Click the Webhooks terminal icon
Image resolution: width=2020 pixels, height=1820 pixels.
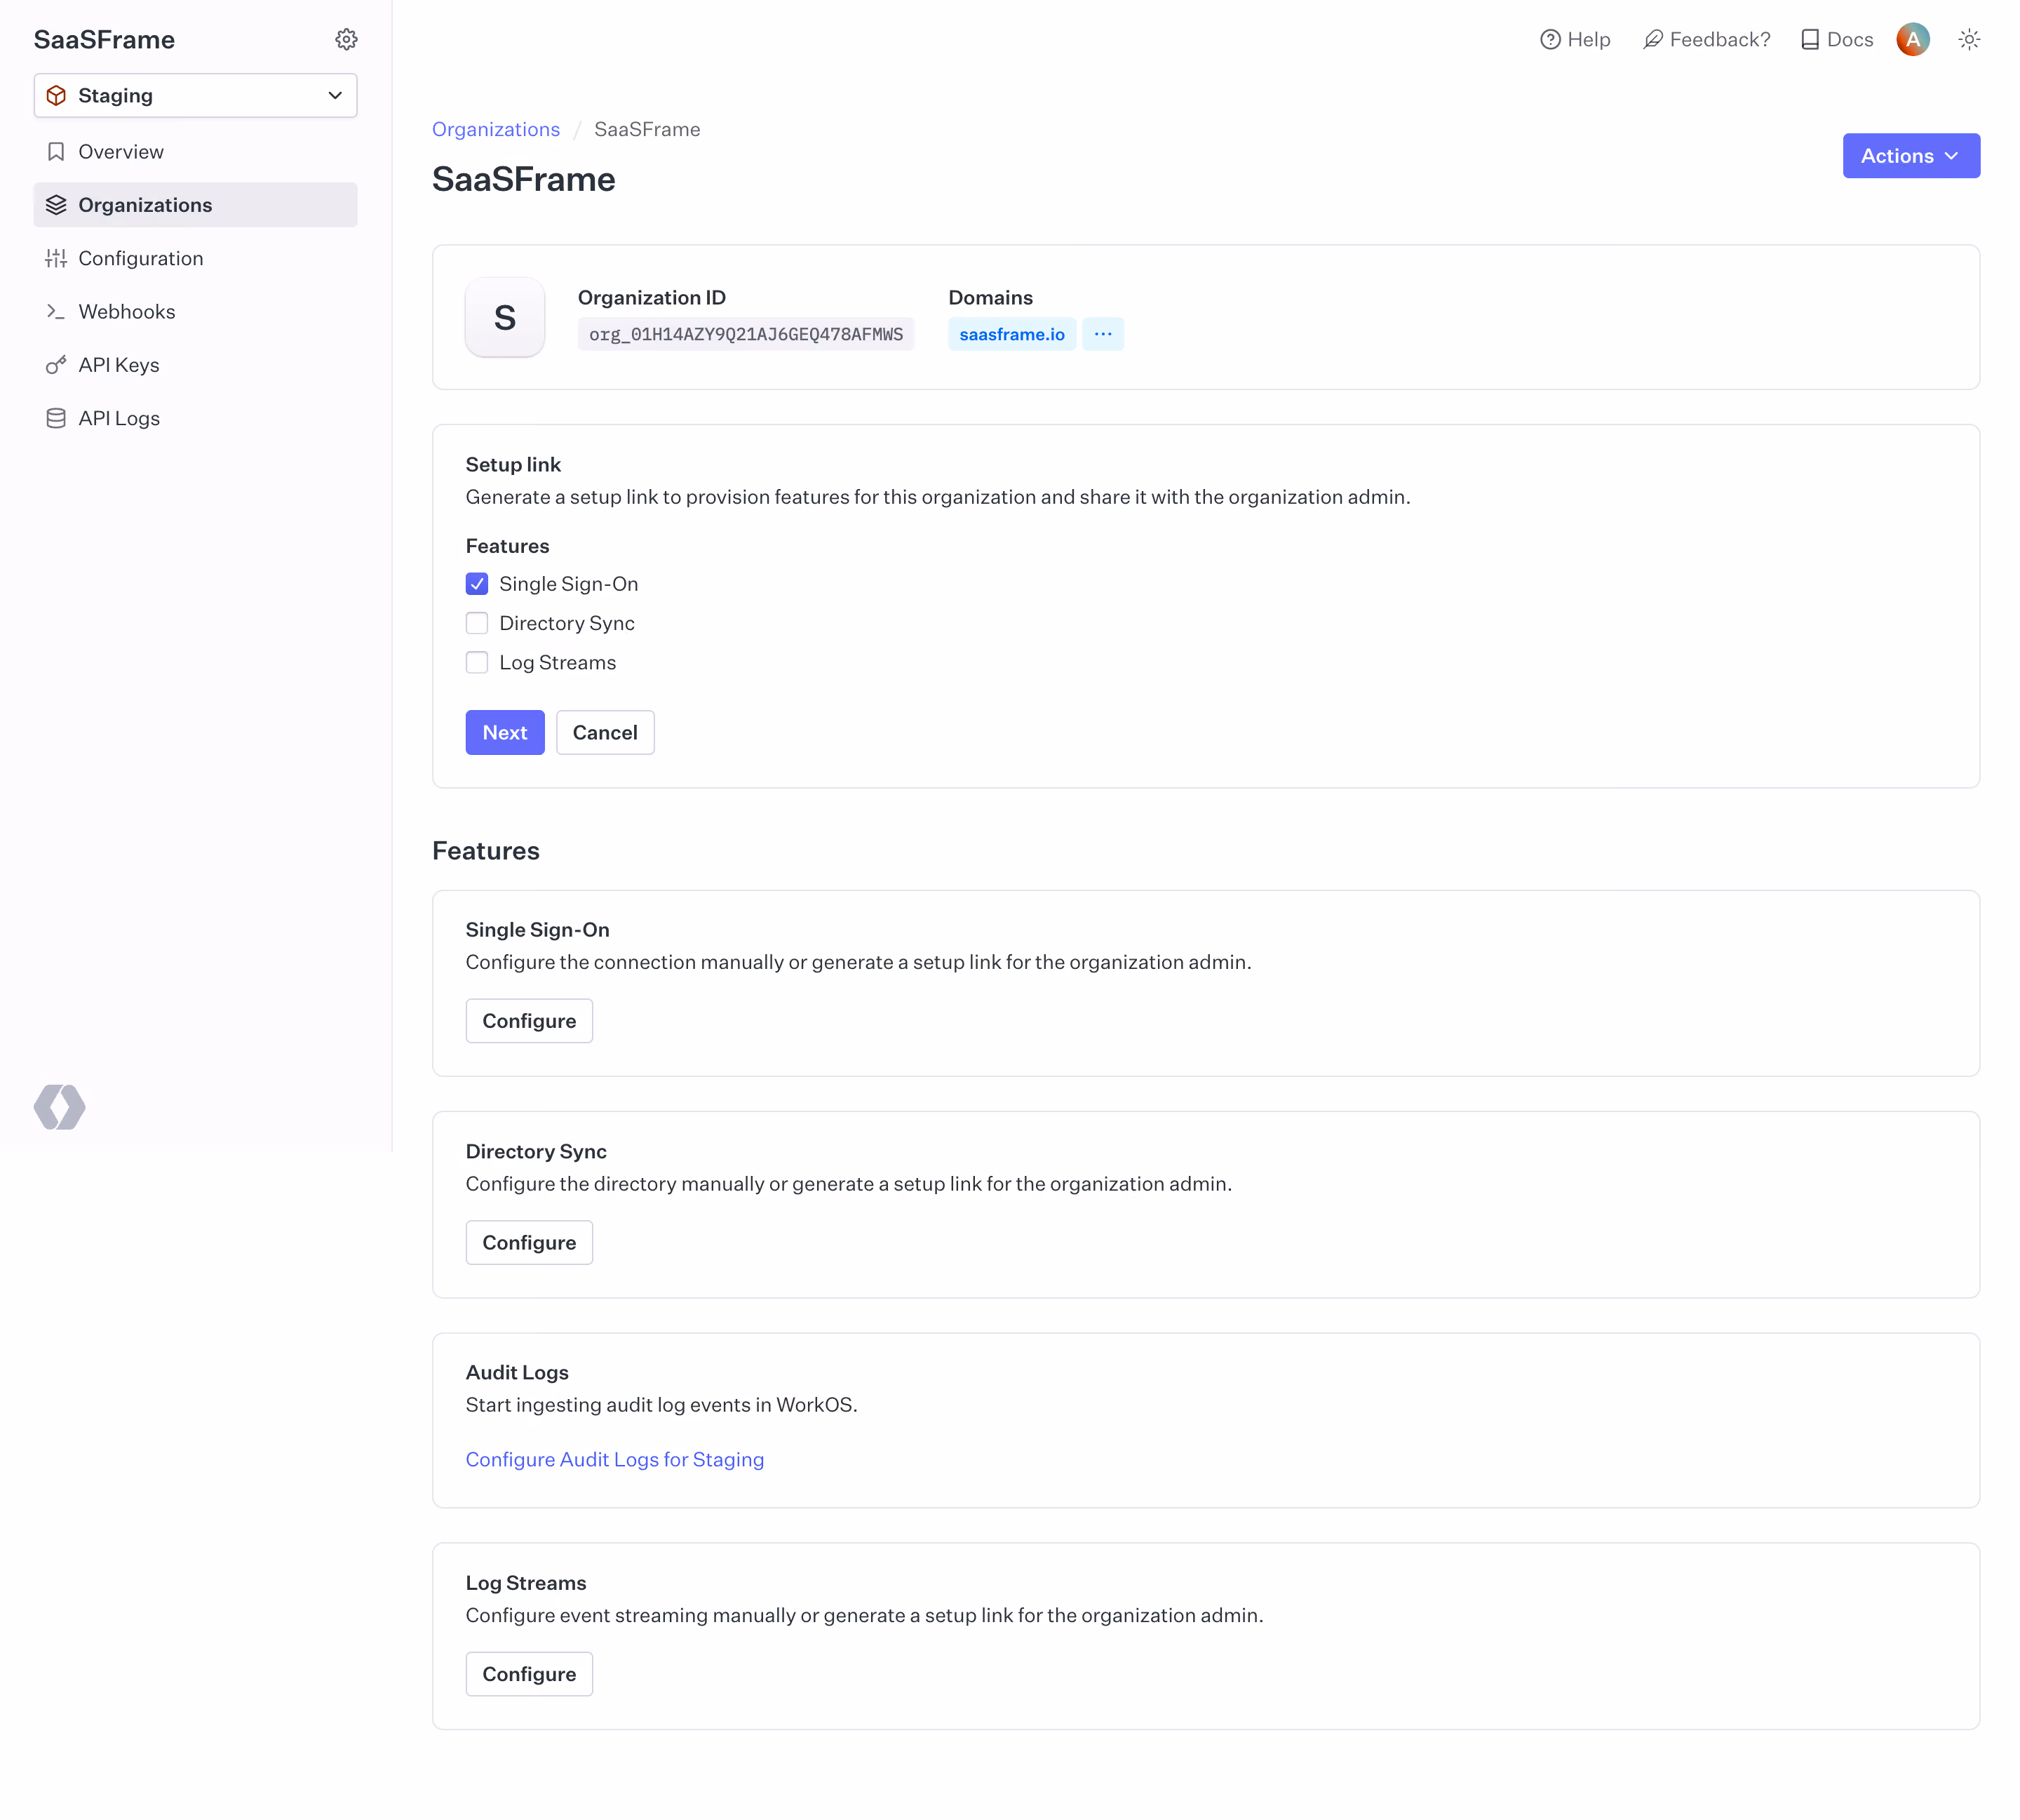coord(56,311)
